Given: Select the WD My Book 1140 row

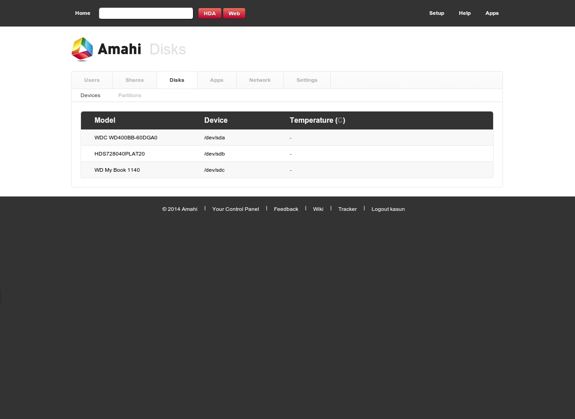Looking at the screenshot, I should (117, 170).
